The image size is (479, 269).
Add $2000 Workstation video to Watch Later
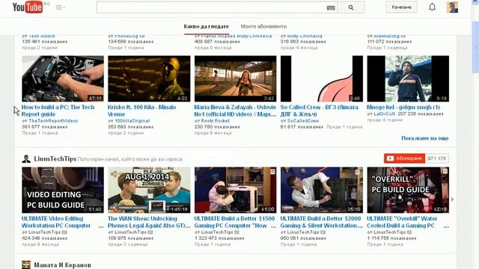point(358,173)
